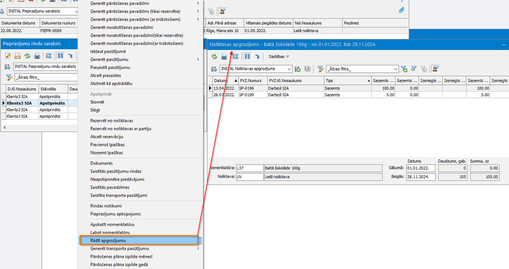Select Atzīmēt kā apstrādātu menu entry

(111, 84)
